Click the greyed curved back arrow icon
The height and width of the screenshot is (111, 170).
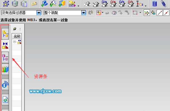click(x=107, y=13)
